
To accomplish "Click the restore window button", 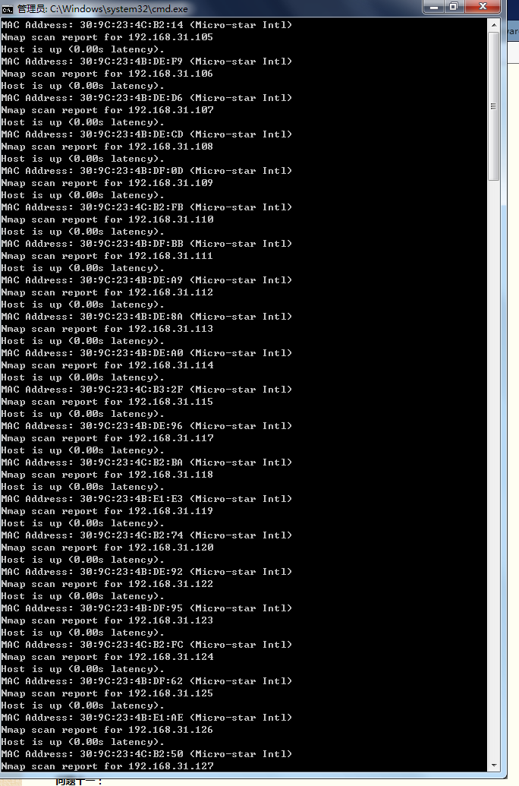I will [x=454, y=7].
